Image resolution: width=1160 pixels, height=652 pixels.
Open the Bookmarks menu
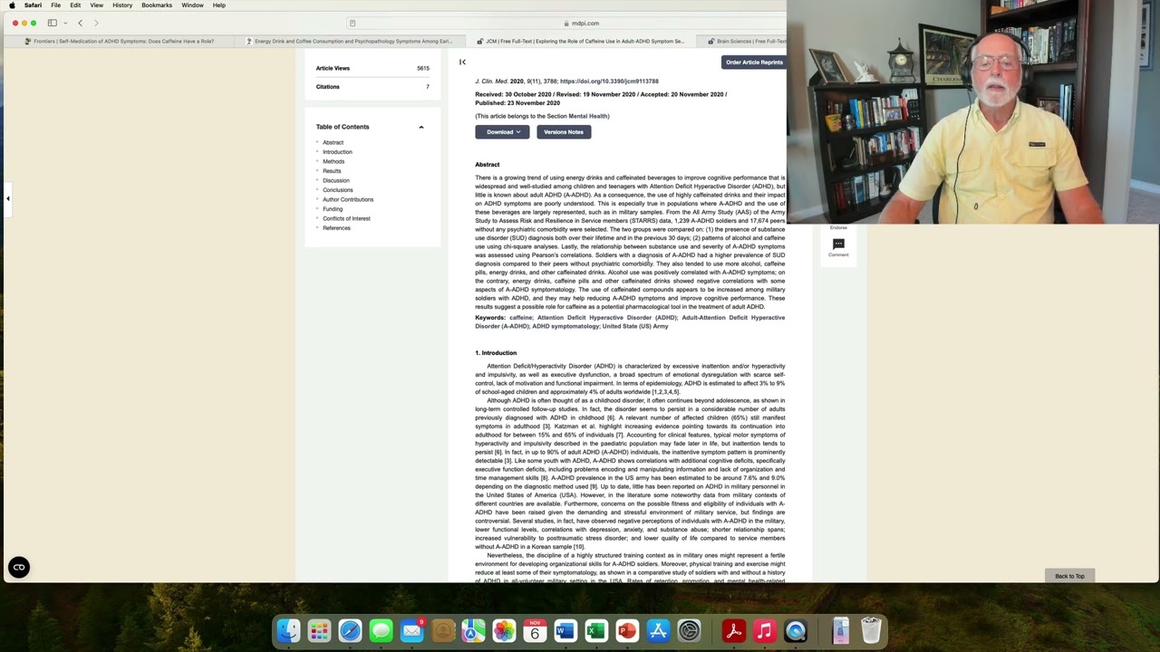157,5
